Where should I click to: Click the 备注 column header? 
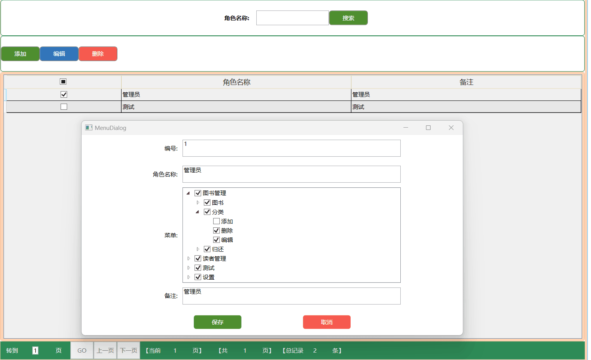coord(466,82)
